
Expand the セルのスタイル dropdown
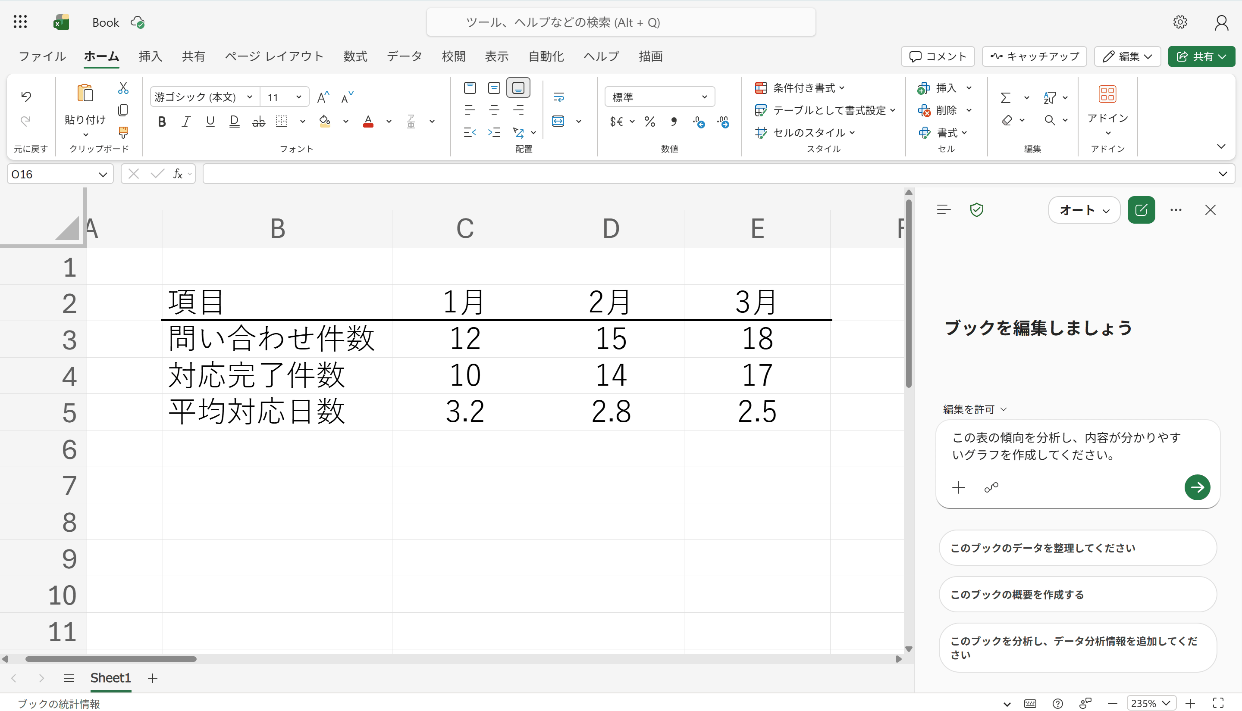[x=852, y=132]
